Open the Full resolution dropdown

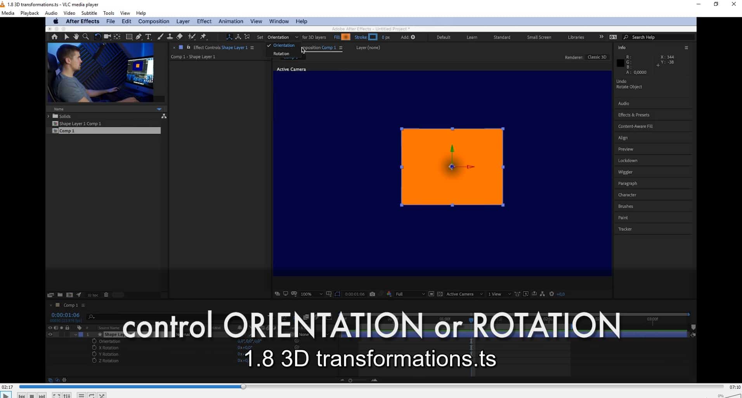(x=410, y=294)
